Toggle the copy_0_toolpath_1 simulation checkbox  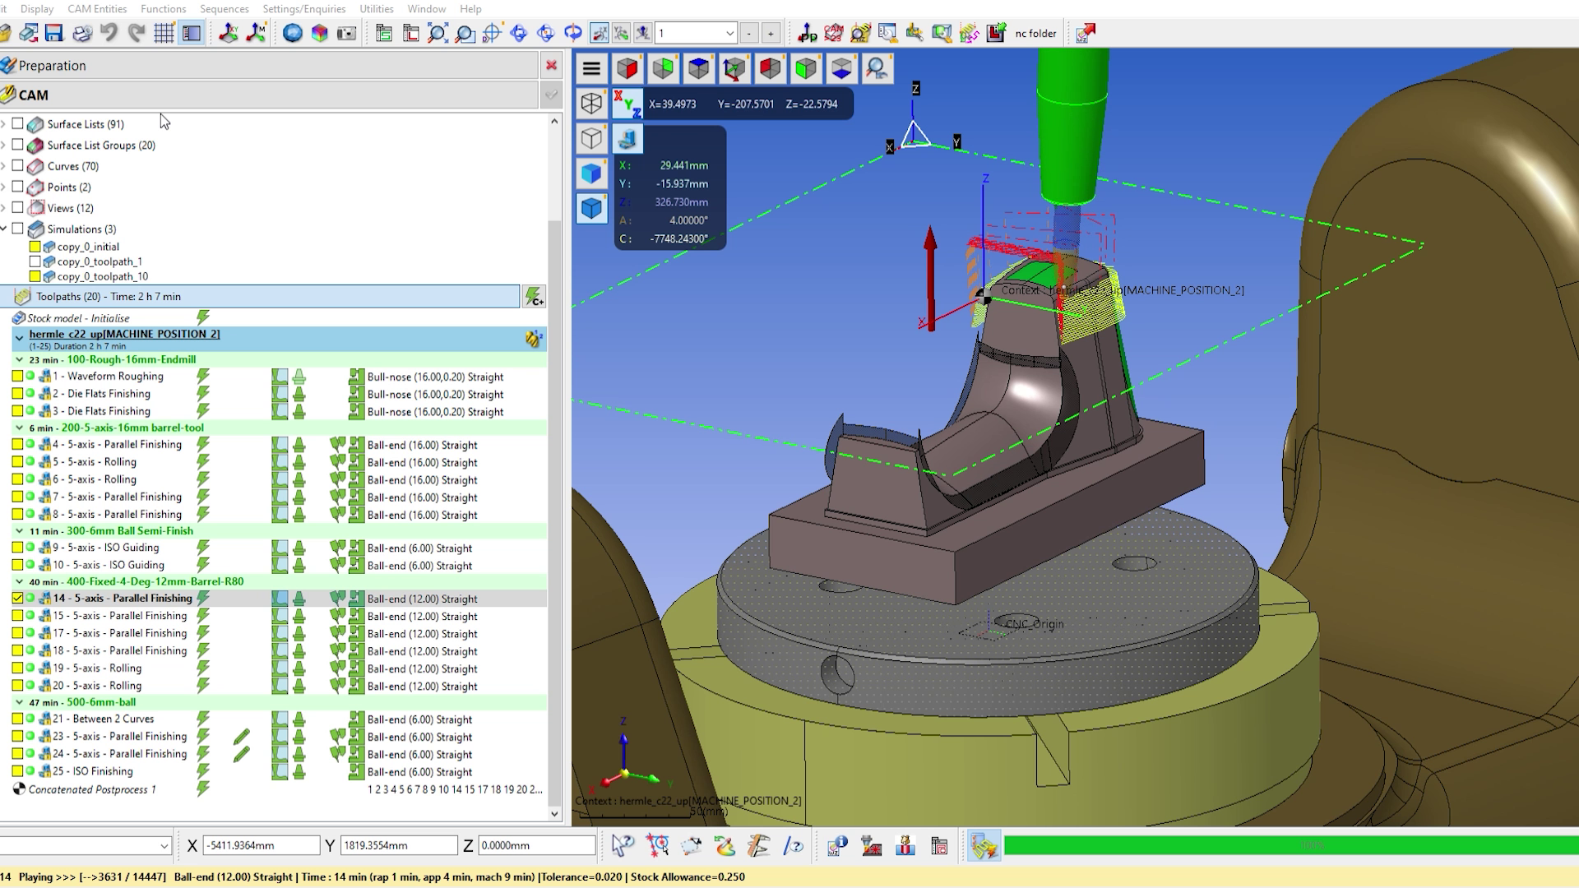tap(35, 261)
